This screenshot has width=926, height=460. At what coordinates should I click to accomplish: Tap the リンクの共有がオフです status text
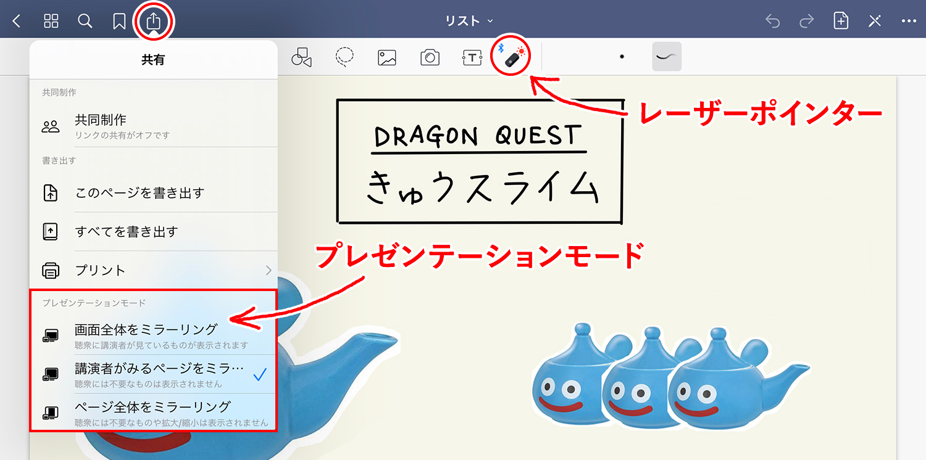122,135
